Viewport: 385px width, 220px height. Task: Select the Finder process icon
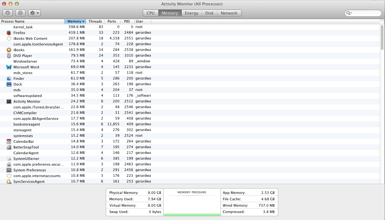(9, 79)
